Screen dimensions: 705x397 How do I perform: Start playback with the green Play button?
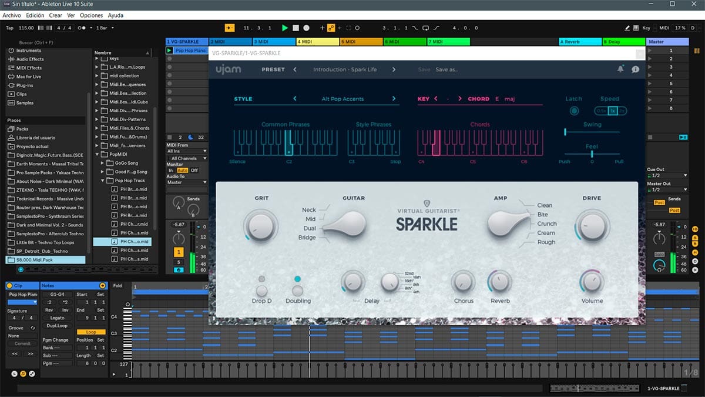point(285,28)
